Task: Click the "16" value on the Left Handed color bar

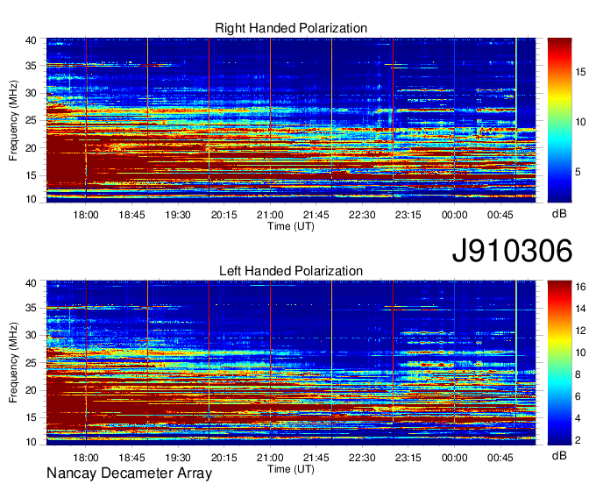Action: pos(580,287)
